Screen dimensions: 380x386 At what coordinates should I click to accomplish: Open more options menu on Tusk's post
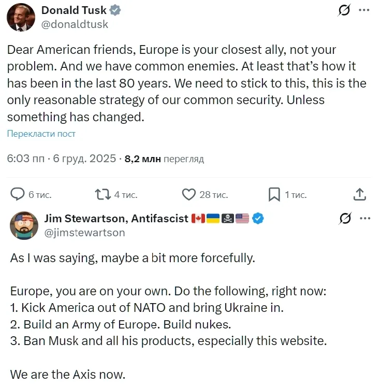[x=364, y=10]
